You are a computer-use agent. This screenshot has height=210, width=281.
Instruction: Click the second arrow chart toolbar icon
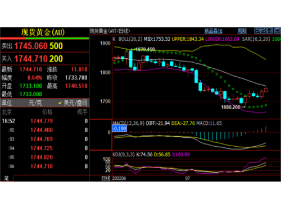click(264, 30)
